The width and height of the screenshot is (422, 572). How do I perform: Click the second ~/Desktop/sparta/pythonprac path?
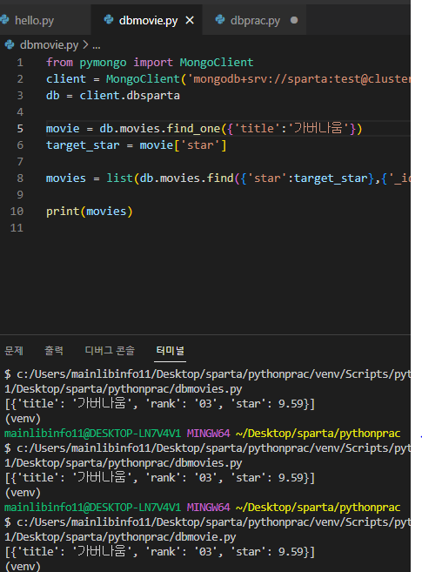point(318,508)
